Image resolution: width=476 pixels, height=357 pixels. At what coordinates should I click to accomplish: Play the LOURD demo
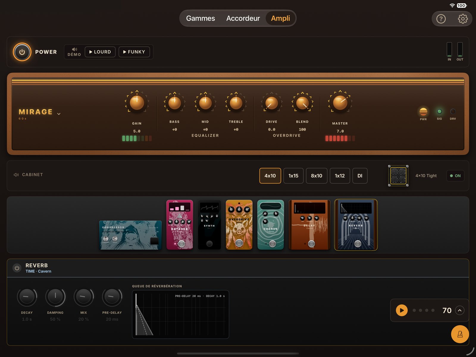click(x=100, y=52)
